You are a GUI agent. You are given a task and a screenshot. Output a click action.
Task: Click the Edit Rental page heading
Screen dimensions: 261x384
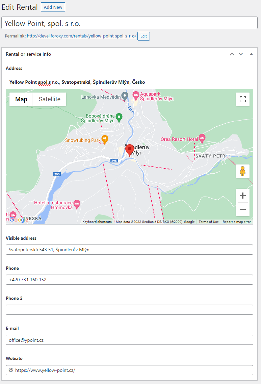pyautogui.click(x=20, y=7)
